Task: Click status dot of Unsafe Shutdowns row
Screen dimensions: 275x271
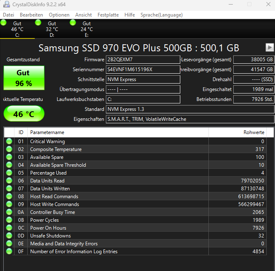Action: pyautogui.click(x=9, y=236)
